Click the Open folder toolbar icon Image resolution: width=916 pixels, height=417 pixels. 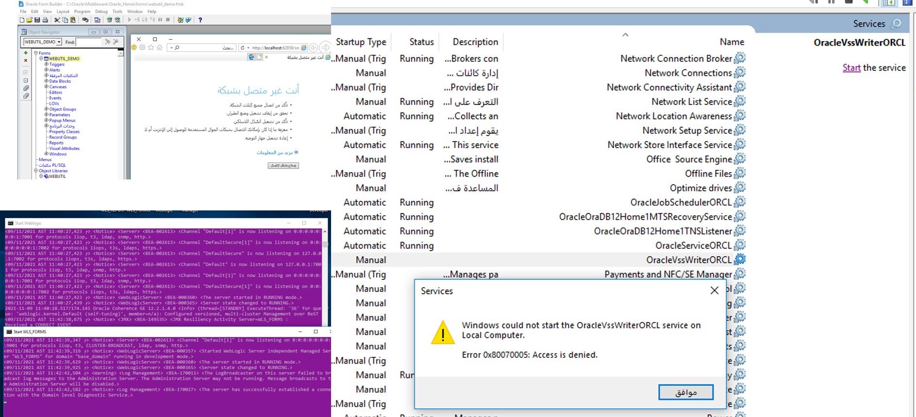pyautogui.click(x=29, y=20)
